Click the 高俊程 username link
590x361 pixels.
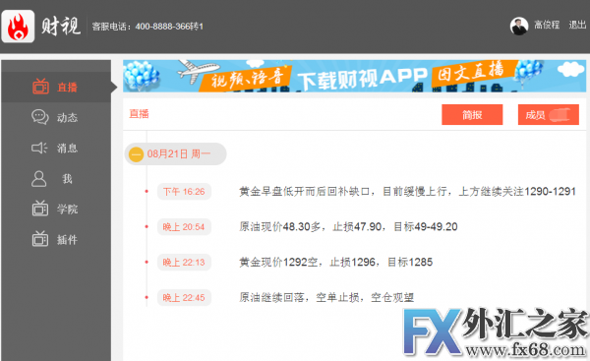tap(547, 26)
